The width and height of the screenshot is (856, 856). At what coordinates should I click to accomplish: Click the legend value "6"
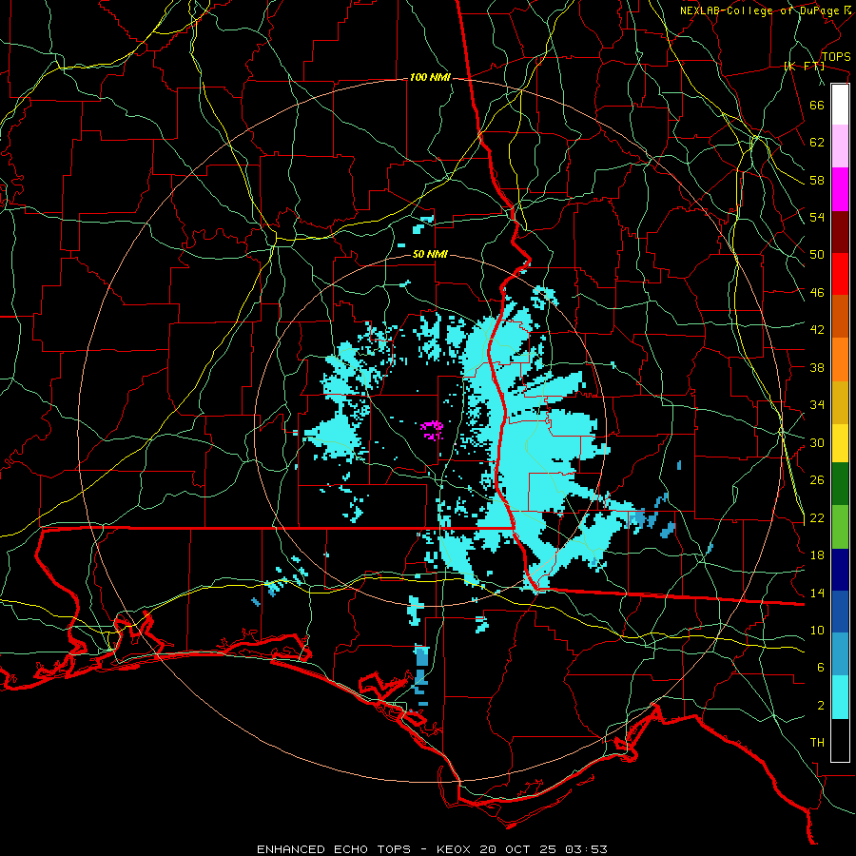tap(821, 668)
